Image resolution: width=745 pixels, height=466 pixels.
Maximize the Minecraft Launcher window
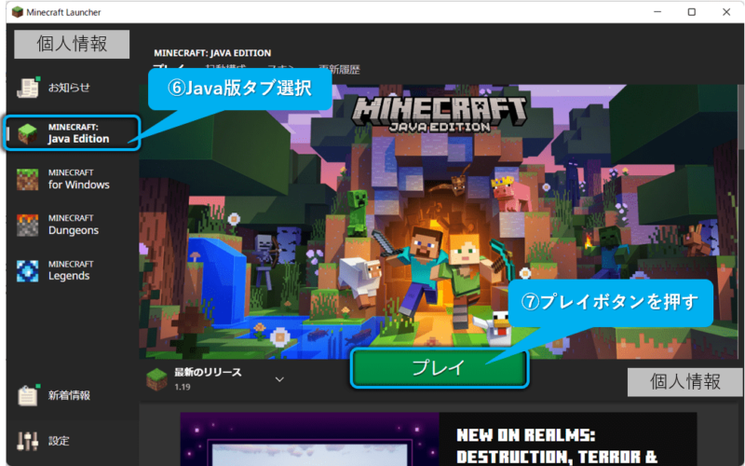692,12
